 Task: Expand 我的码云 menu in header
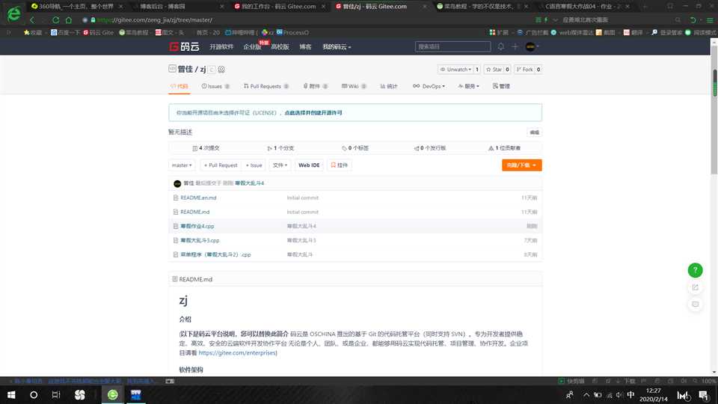337,46
